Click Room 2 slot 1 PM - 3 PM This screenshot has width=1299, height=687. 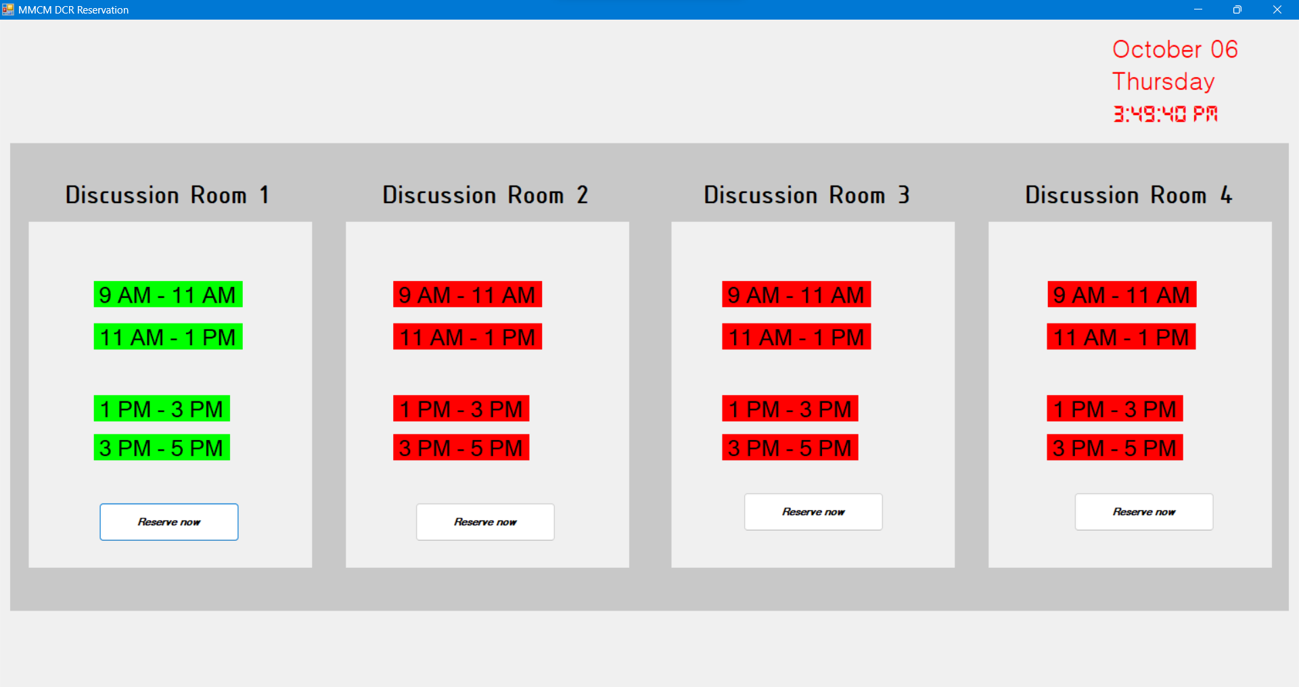coord(461,409)
